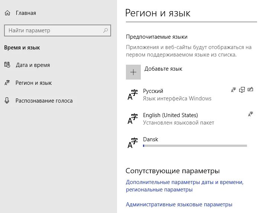The width and height of the screenshot is (260, 213).
Task: Click the microphone icon for Распознавание голоса
Action: click(x=7, y=101)
